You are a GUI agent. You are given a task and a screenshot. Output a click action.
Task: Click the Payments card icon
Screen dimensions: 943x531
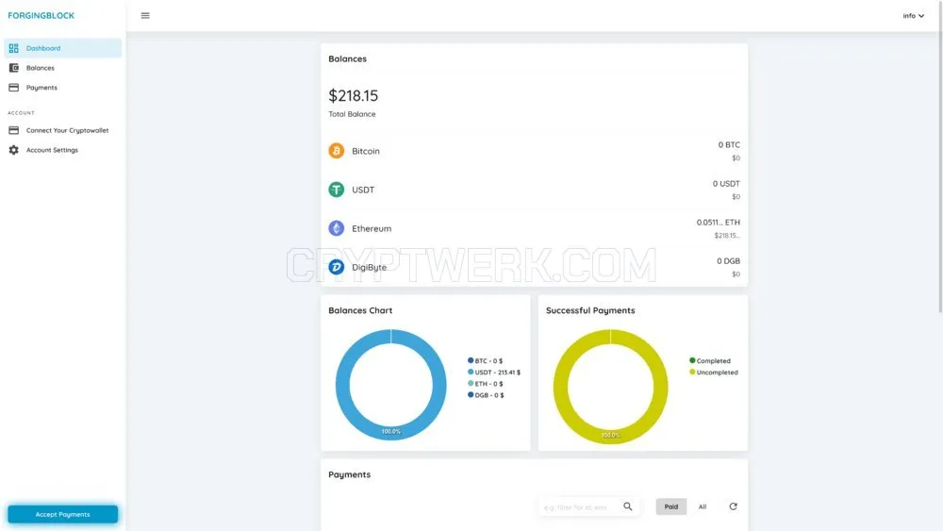click(14, 88)
